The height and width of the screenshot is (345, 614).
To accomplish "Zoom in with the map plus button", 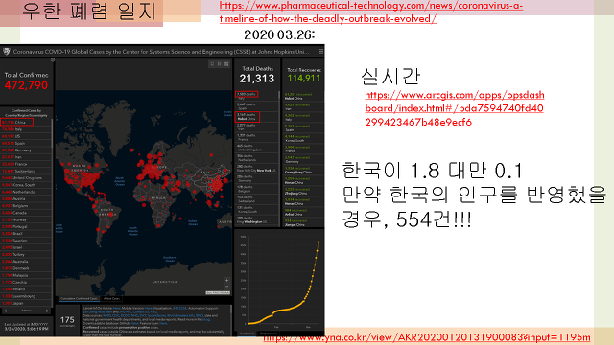I will click(226, 281).
